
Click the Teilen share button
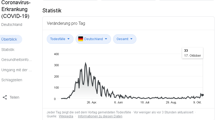click(x=14, y=97)
